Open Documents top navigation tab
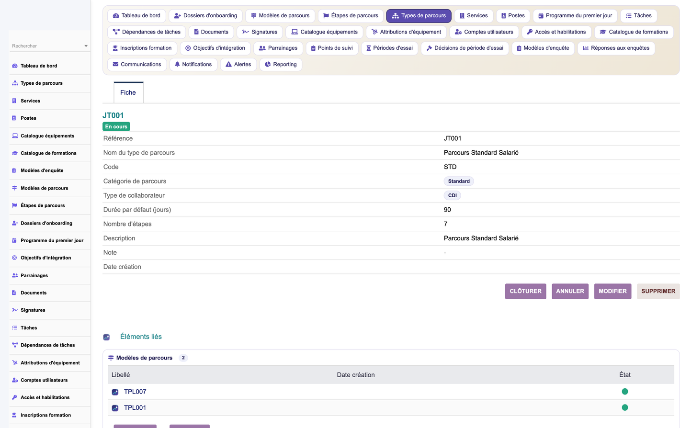 (x=211, y=32)
